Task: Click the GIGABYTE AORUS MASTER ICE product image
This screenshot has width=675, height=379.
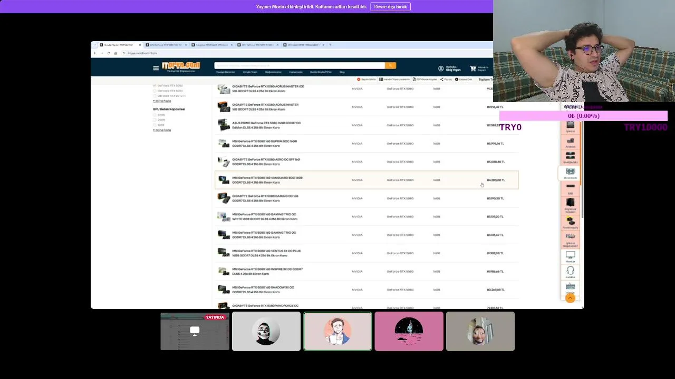Action: tap(224, 89)
